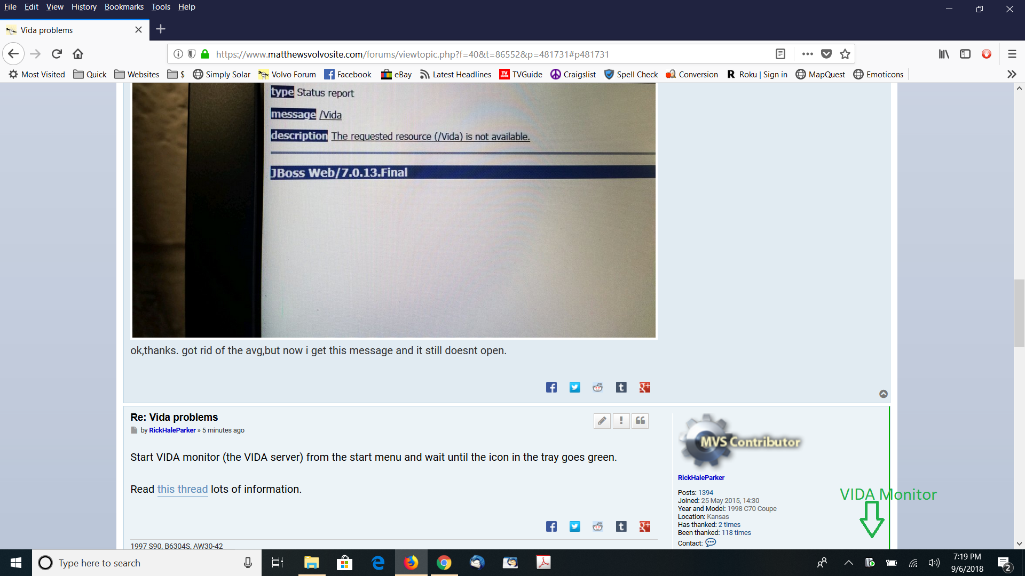Show more bookmarks with double chevron
1025x576 pixels.
(x=1012, y=75)
